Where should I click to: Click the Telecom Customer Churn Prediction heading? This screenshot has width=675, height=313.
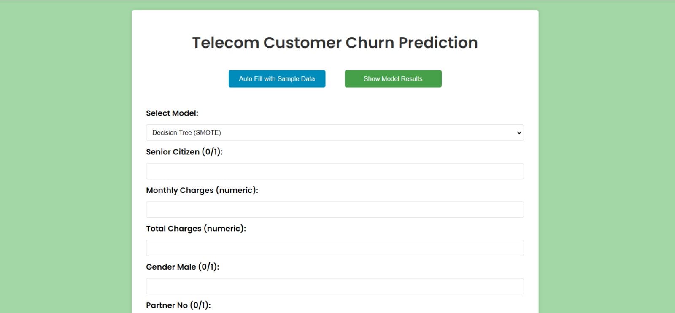[x=335, y=42]
